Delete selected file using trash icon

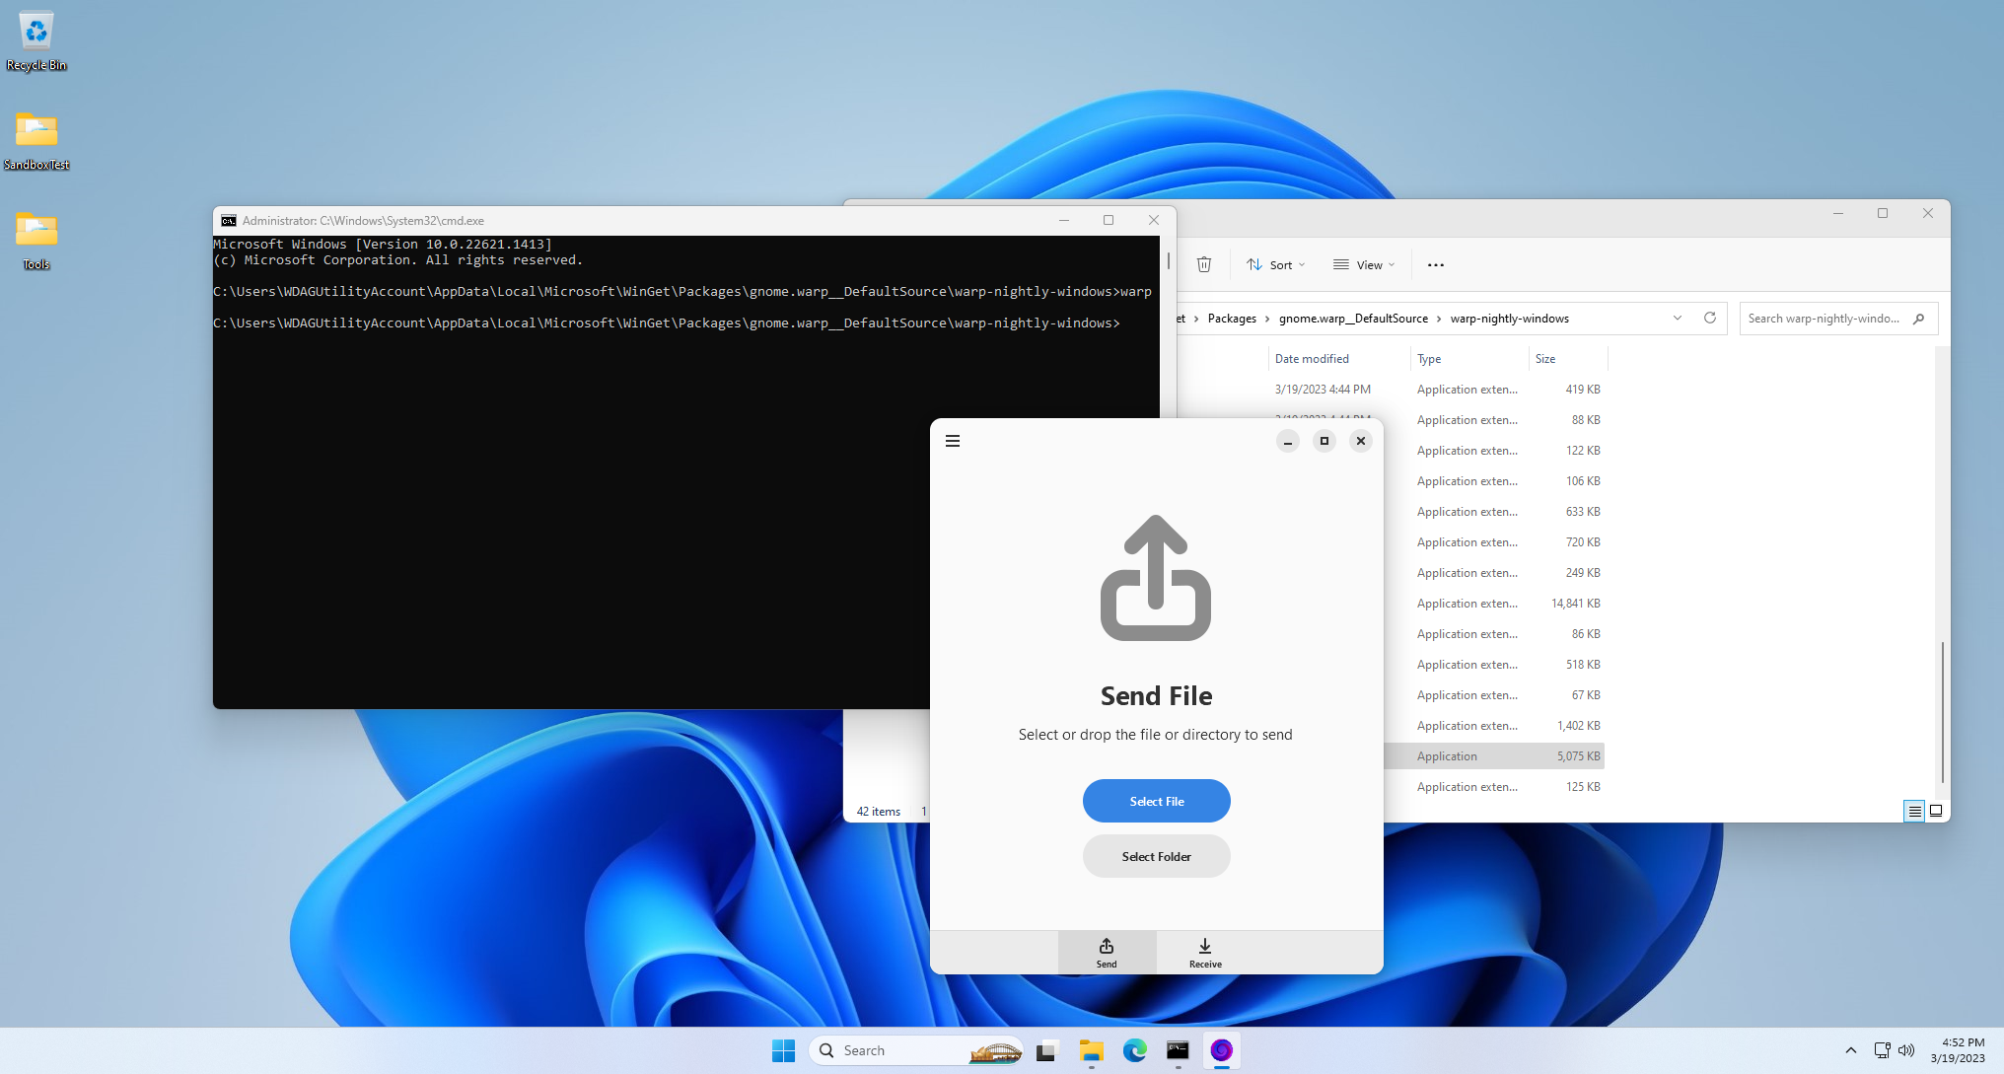pyautogui.click(x=1204, y=264)
